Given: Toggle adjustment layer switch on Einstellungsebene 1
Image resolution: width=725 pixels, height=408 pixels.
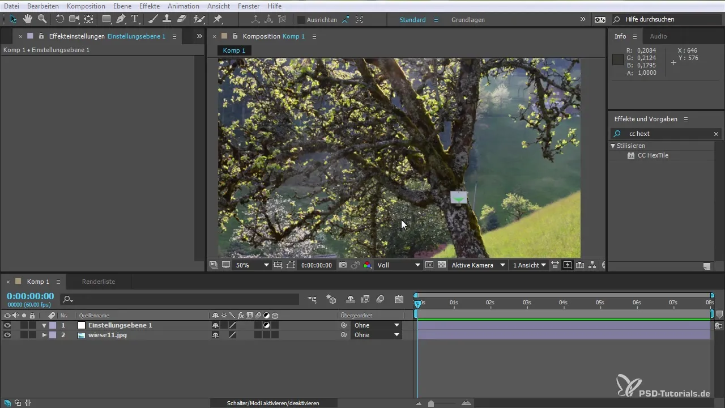Looking at the screenshot, I should point(266,325).
